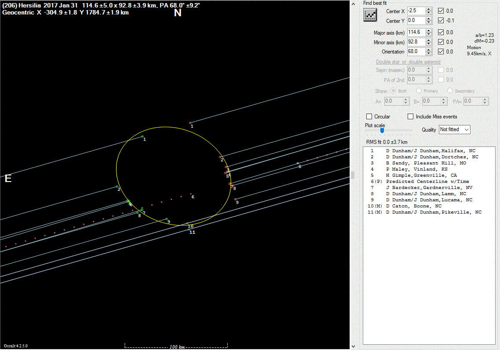Viewport: 500px width, 350px height.
Task: Select row B Sandy, Pleasant Hill
Action: coord(429,163)
